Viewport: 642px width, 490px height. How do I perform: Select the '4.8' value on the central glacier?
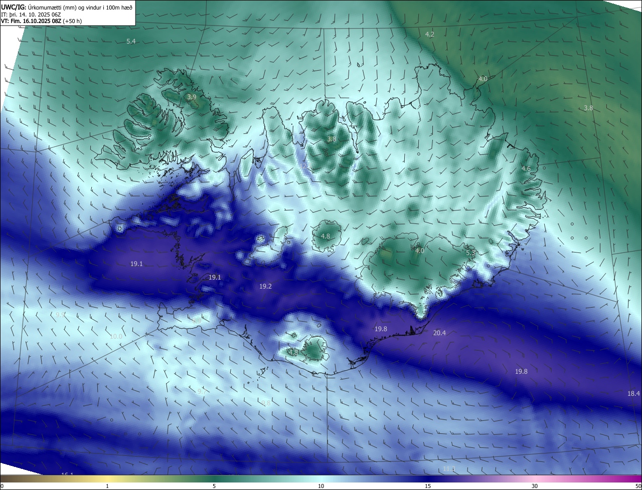coord(326,236)
